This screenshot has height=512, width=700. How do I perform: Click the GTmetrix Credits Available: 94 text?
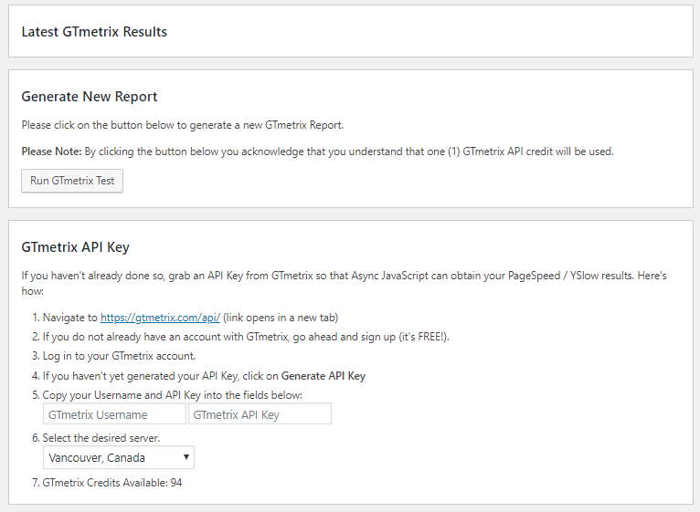pyautogui.click(x=112, y=483)
